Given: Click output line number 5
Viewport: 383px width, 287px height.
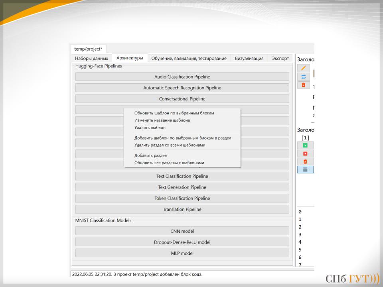Looking at the screenshot, I should pos(300,250).
